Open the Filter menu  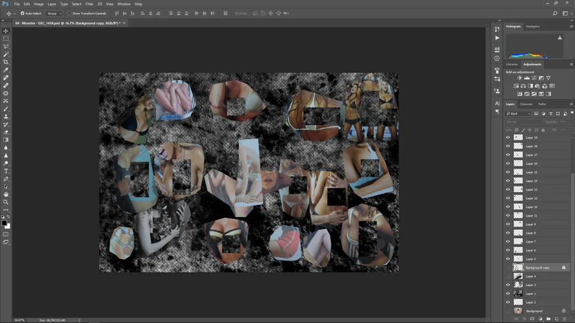[x=89, y=4]
